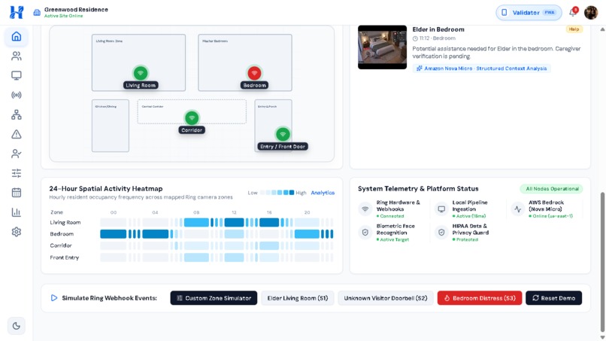
Task: Open the Residents people sidebar icon
Action: 17,56
